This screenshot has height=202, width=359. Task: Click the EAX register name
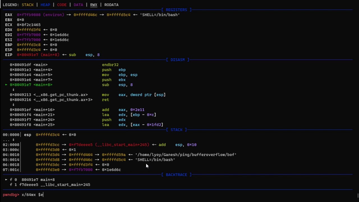tap(9, 15)
